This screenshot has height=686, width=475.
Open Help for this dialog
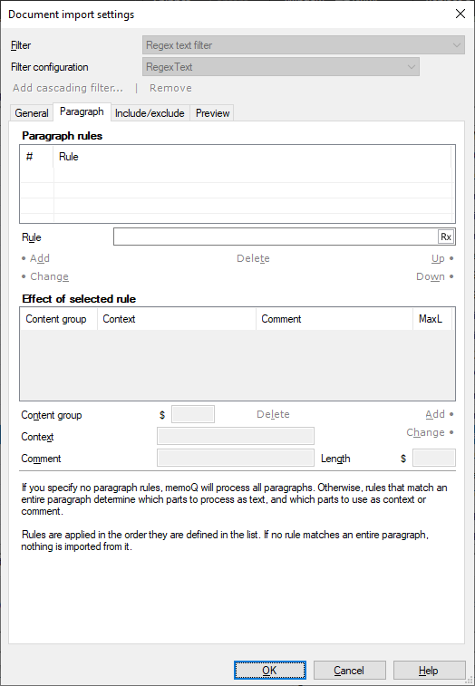click(x=429, y=671)
